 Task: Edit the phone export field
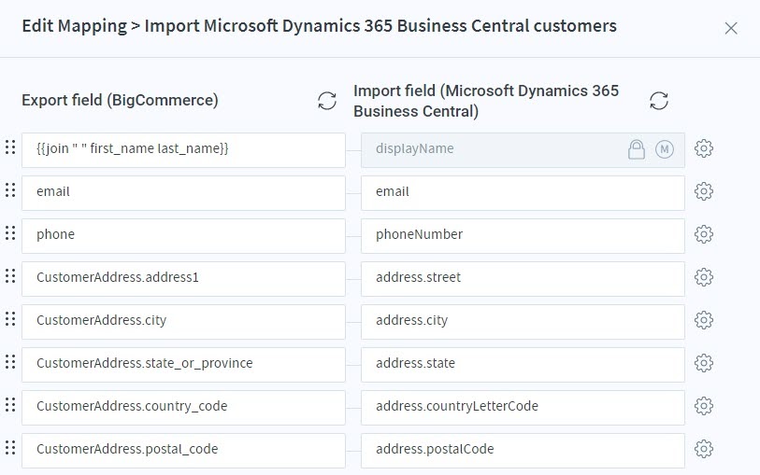(x=183, y=236)
